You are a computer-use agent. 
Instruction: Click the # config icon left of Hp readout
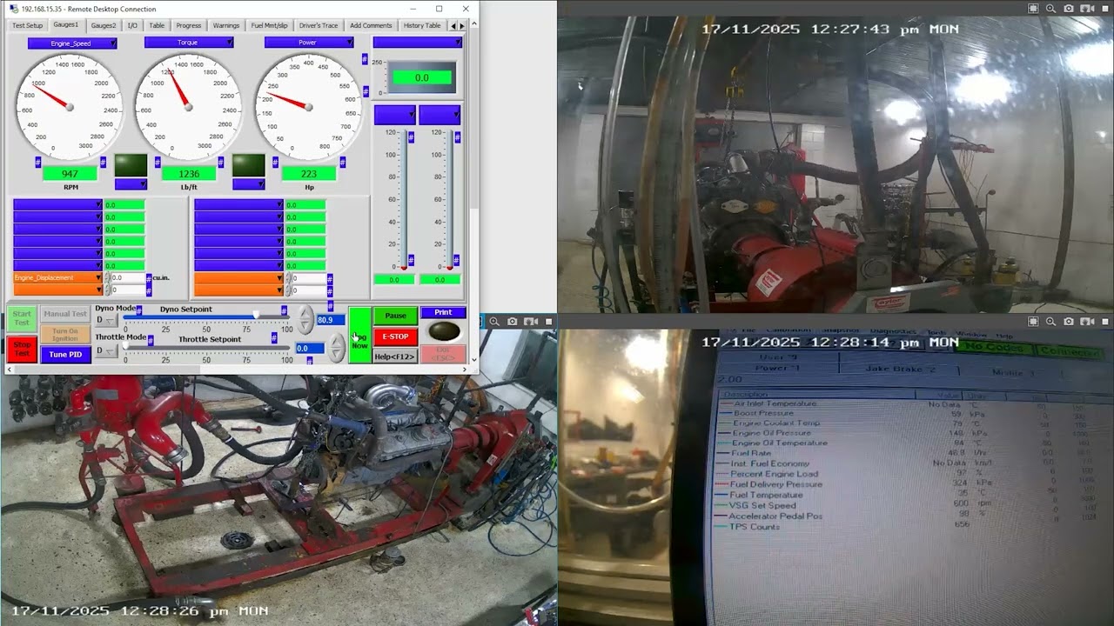[277, 162]
